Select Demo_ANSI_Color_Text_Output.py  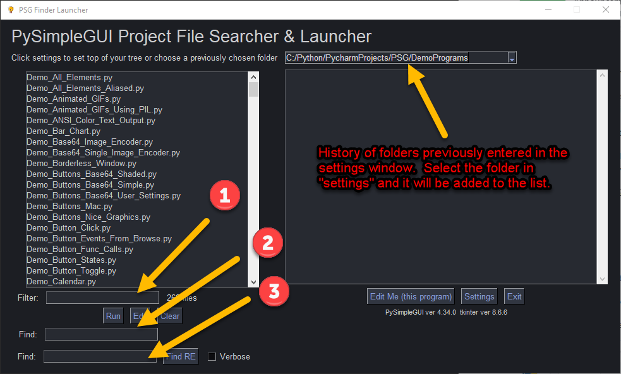tap(91, 120)
